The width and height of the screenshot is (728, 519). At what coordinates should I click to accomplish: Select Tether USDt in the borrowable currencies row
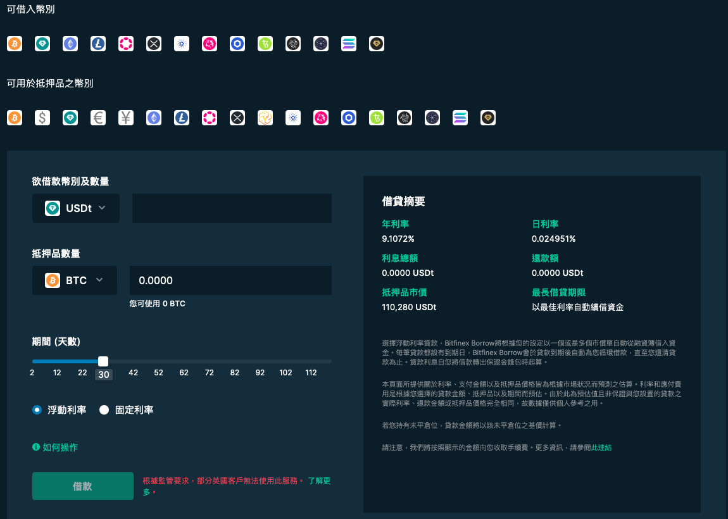(42, 44)
